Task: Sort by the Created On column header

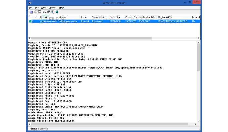Action: click(131, 17)
